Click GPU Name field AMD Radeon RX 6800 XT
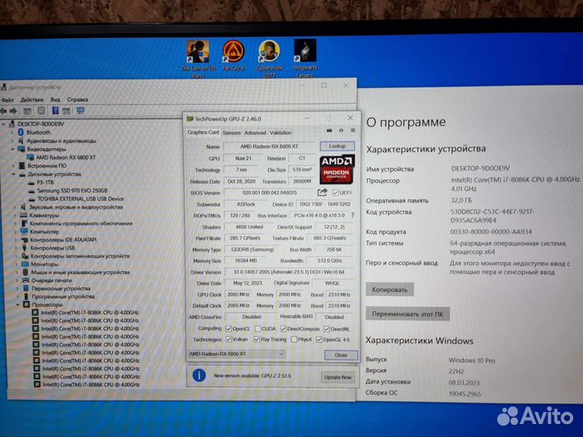Image resolution: width=583 pixels, height=437 pixels. pyautogui.click(x=269, y=146)
